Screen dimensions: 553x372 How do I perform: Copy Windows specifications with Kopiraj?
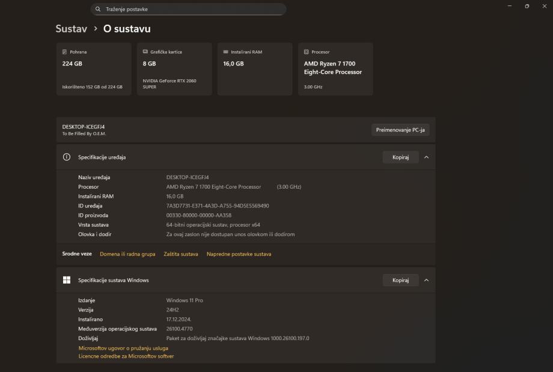coord(400,280)
